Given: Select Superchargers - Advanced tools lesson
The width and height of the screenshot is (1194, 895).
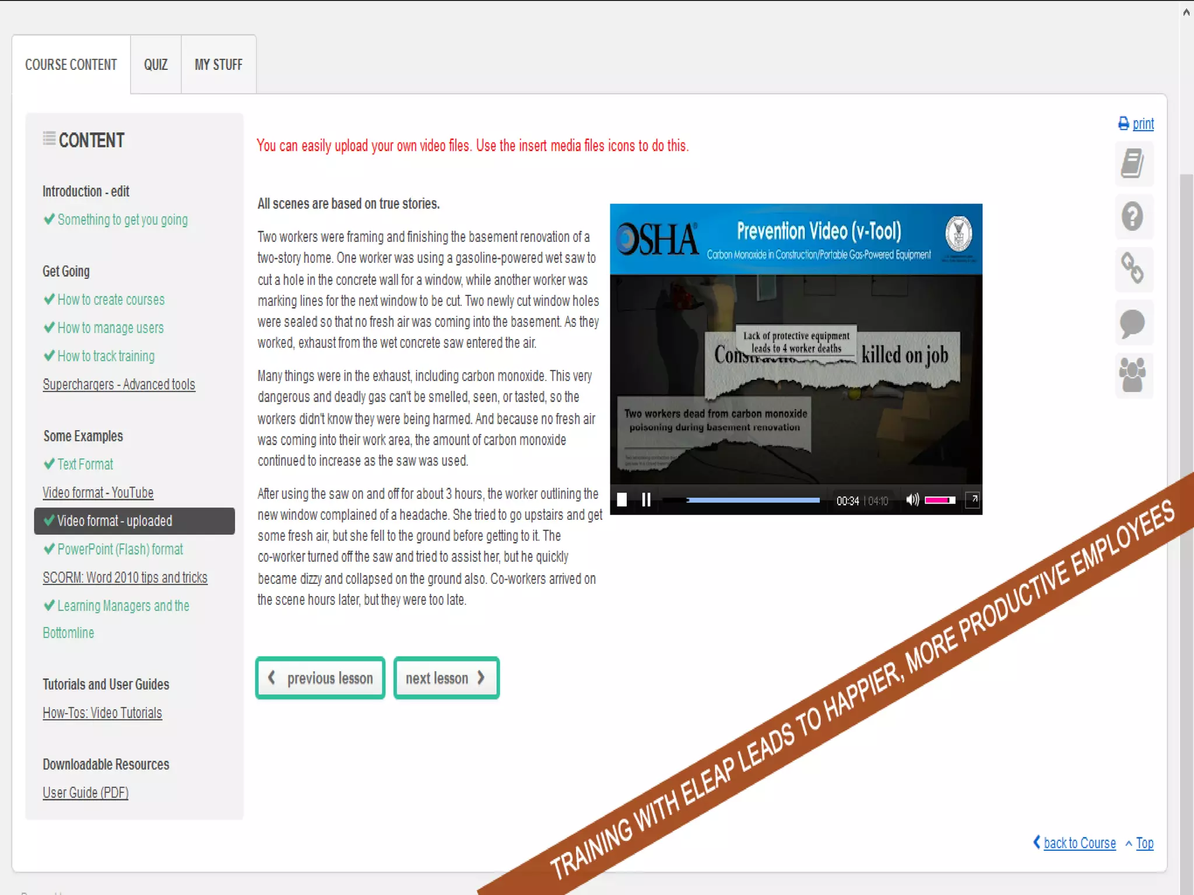Looking at the screenshot, I should coord(119,385).
